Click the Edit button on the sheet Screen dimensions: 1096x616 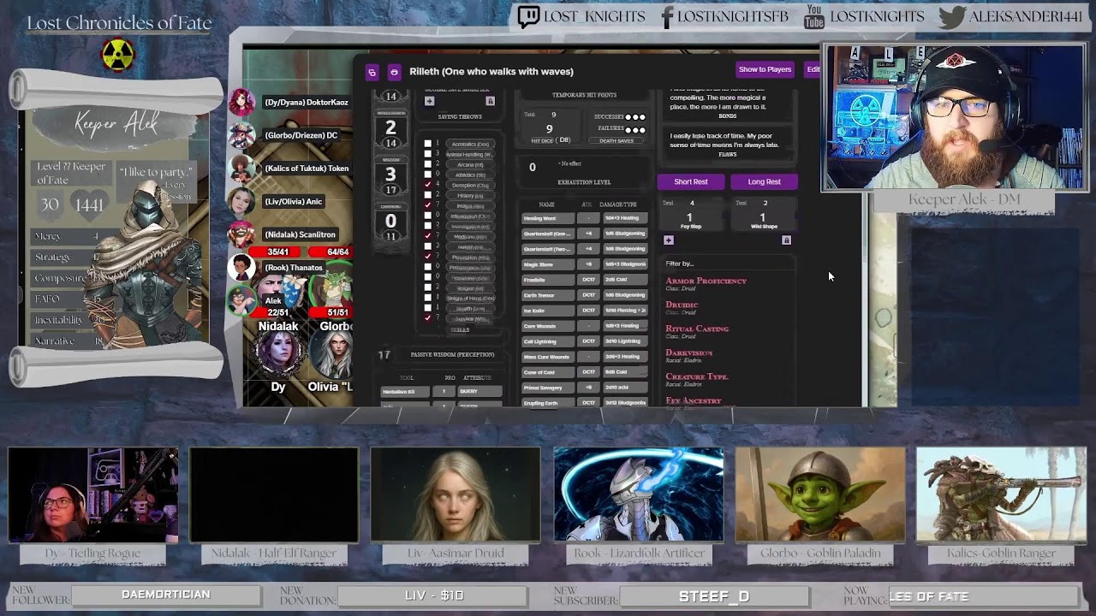click(x=813, y=69)
